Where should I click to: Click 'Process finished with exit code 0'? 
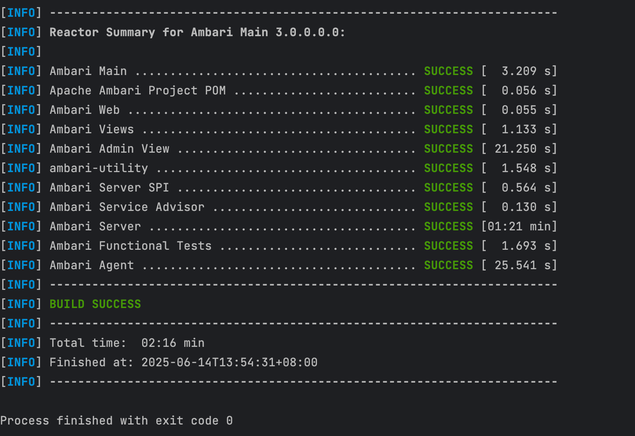pyautogui.click(x=117, y=421)
